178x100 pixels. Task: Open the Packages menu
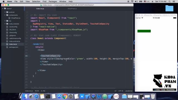click(x=53, y=1)
